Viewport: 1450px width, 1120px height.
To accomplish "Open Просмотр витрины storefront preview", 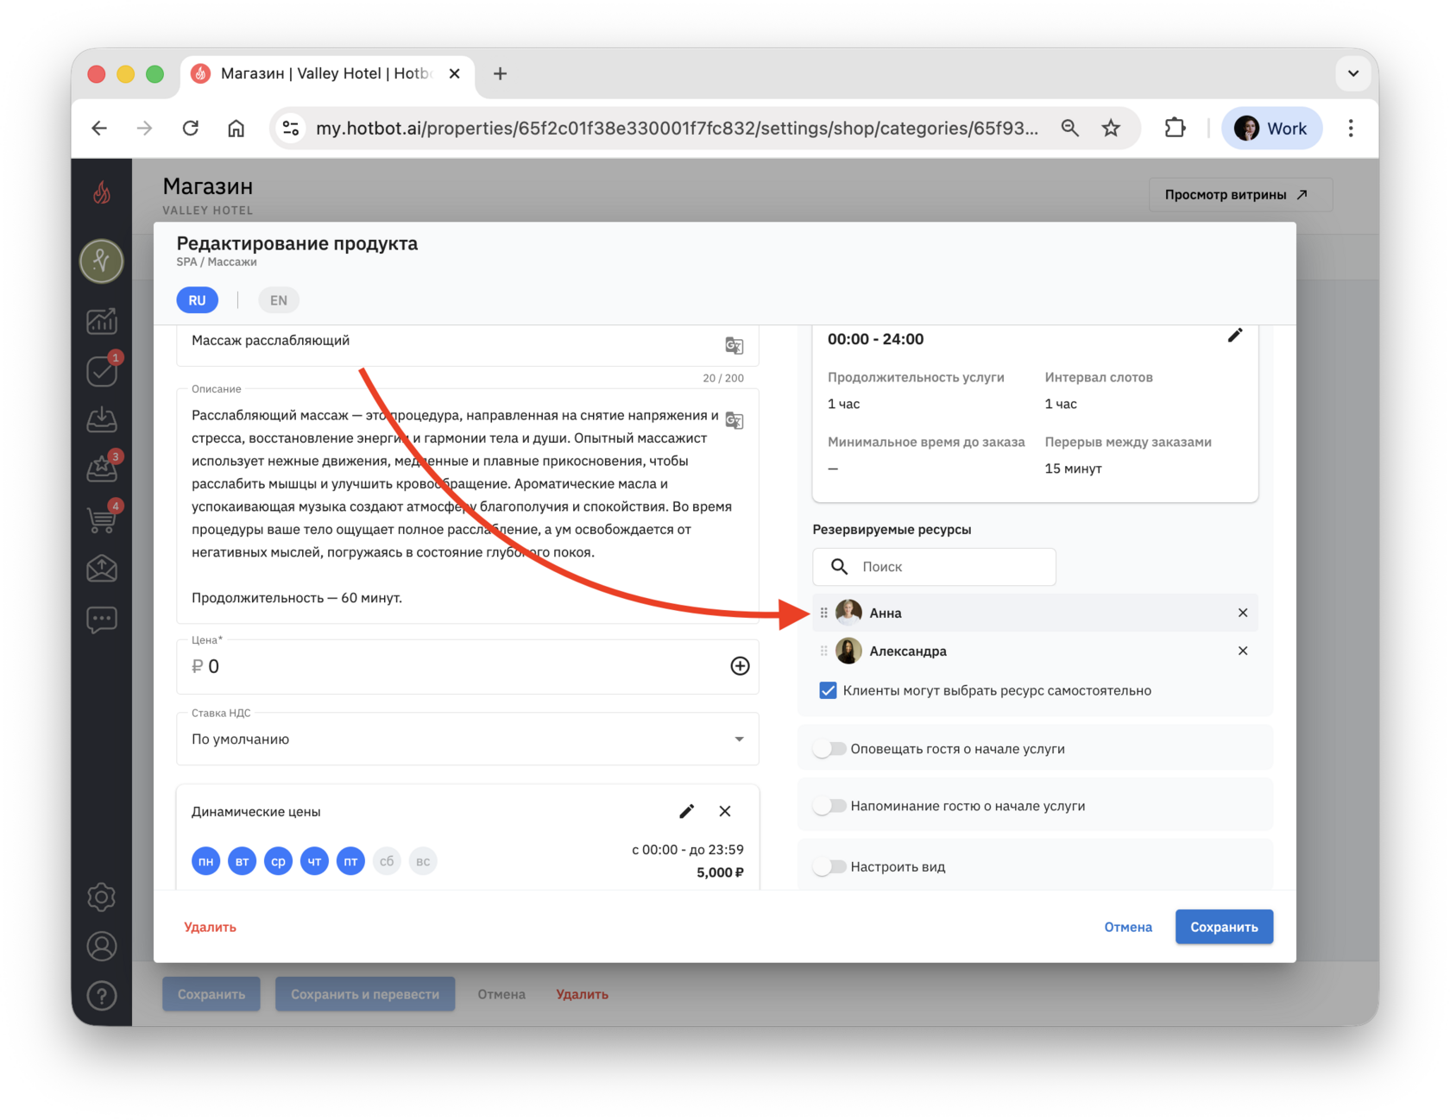I will [1240, 195].
